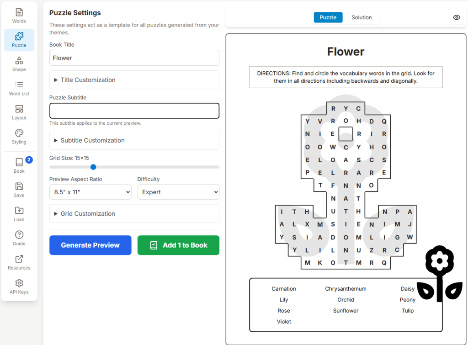
Task: Expand the Title Customization section
Action: click(134, 80)
